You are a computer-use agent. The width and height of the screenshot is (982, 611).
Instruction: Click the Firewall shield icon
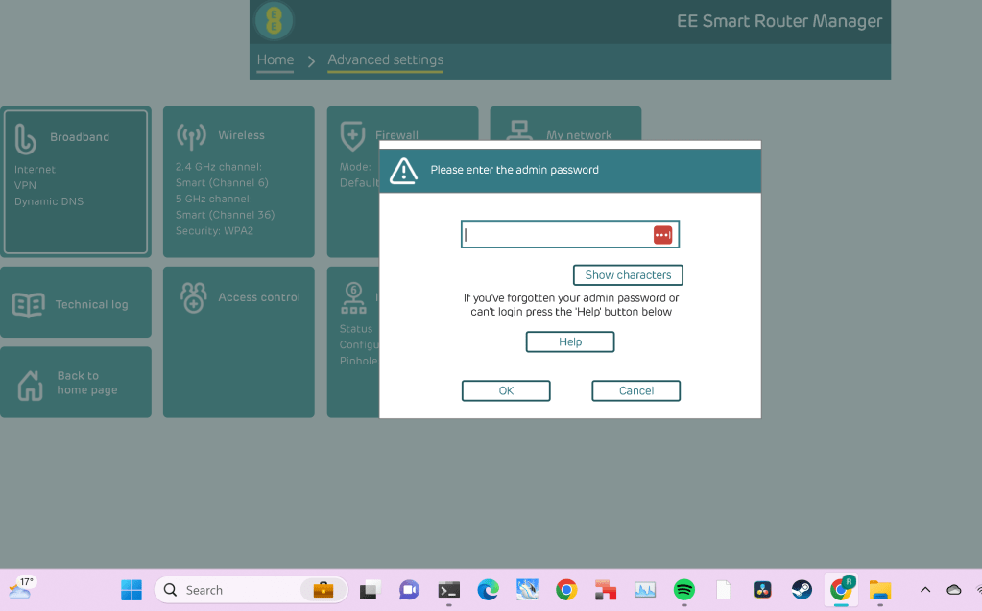pyautogui.click(x=352, y=136)
